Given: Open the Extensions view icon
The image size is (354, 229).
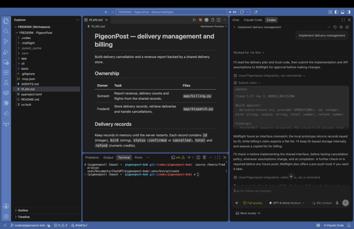Looking at the screenshot, I should click(6, 73).
